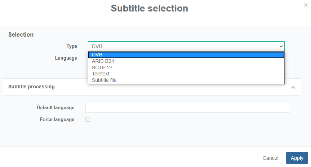The image size is (311, 167).
Task: Click the Type field label
Action: tap(72, 46)
